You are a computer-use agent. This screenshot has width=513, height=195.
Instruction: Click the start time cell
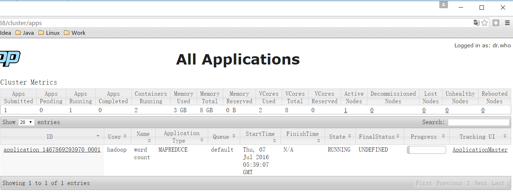pos(256,161)
